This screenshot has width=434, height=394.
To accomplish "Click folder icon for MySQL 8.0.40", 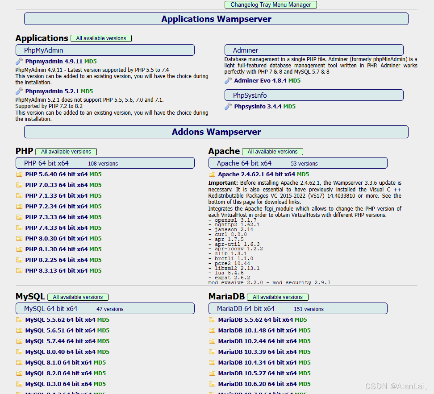I will coord(19,352).
